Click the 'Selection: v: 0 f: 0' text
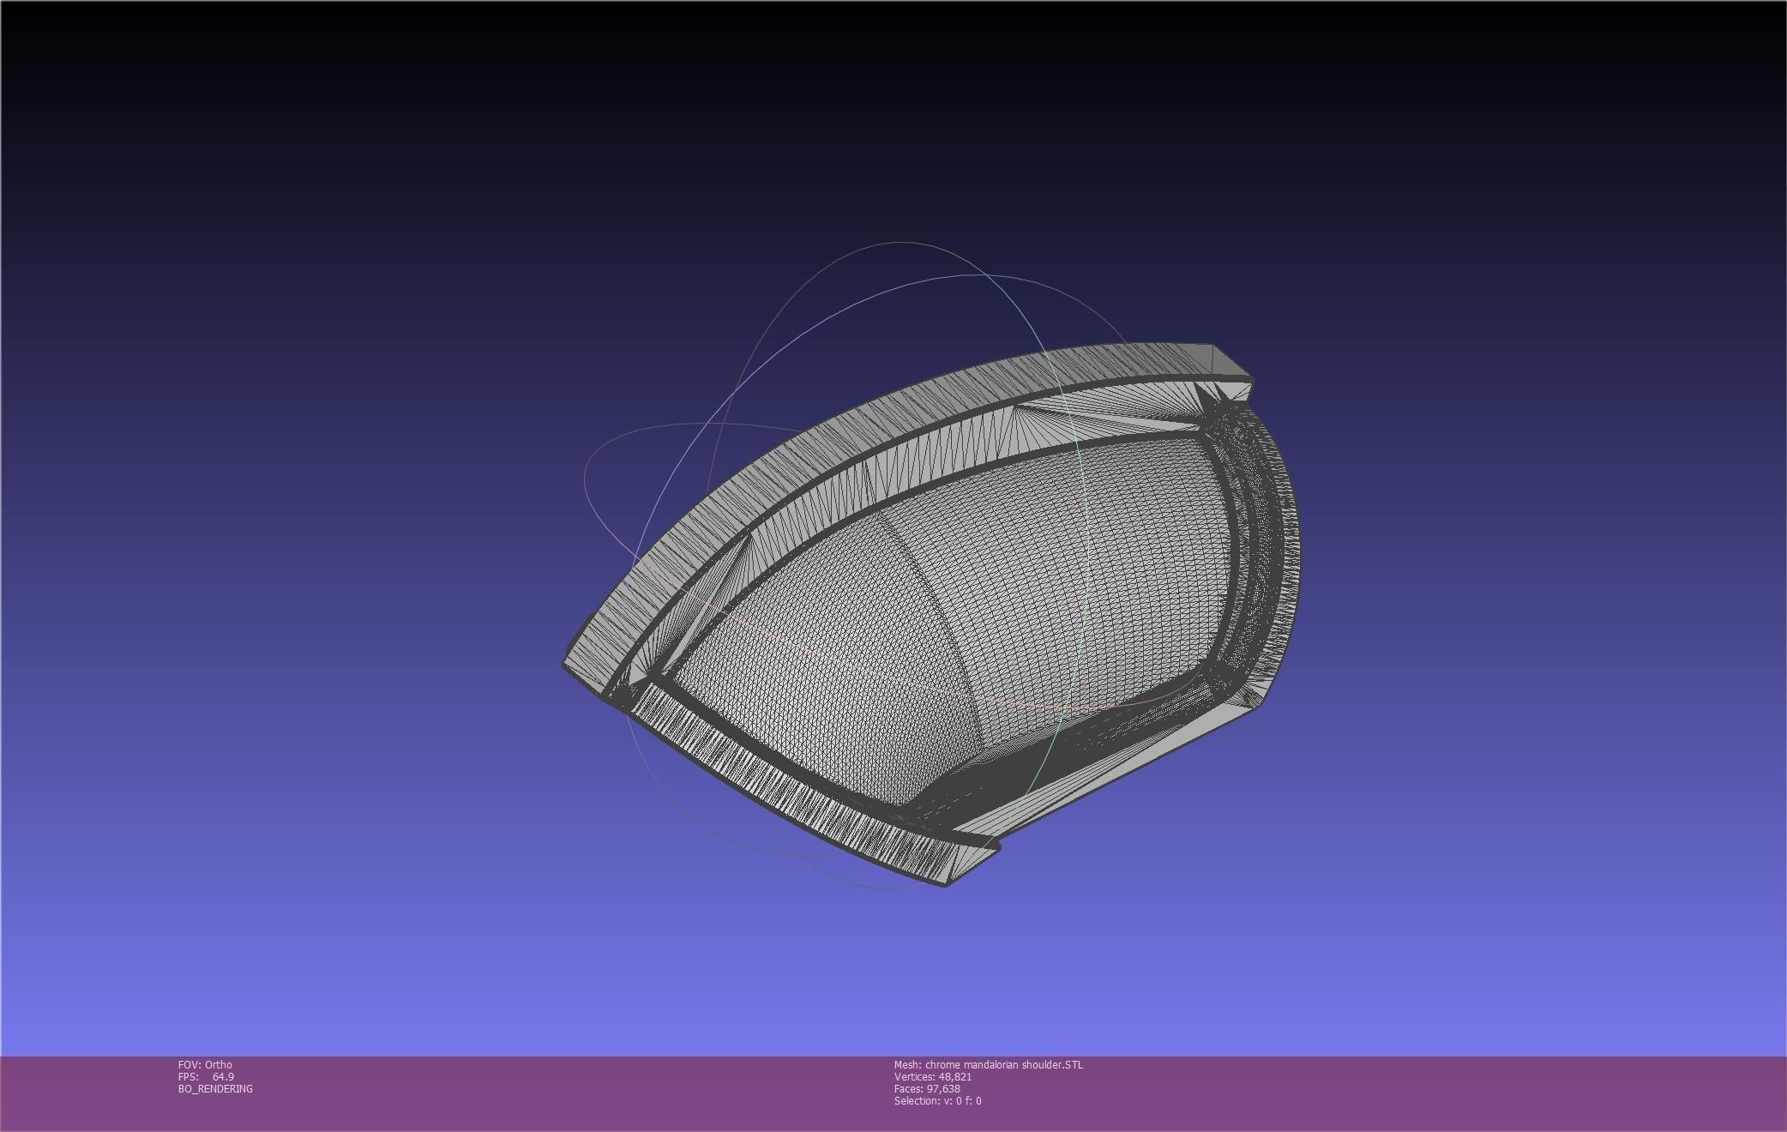 point(937,1100)
